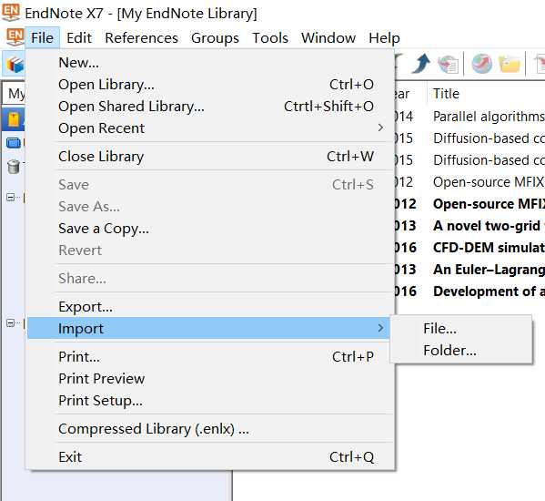Choose File... in the Import submenu
Screen dimensions: 545x501
(461, 329)
